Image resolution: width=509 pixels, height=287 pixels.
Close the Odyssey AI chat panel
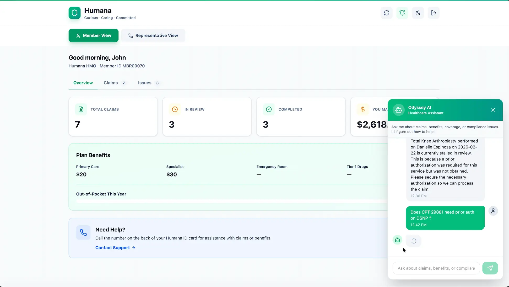coord(493,110)
